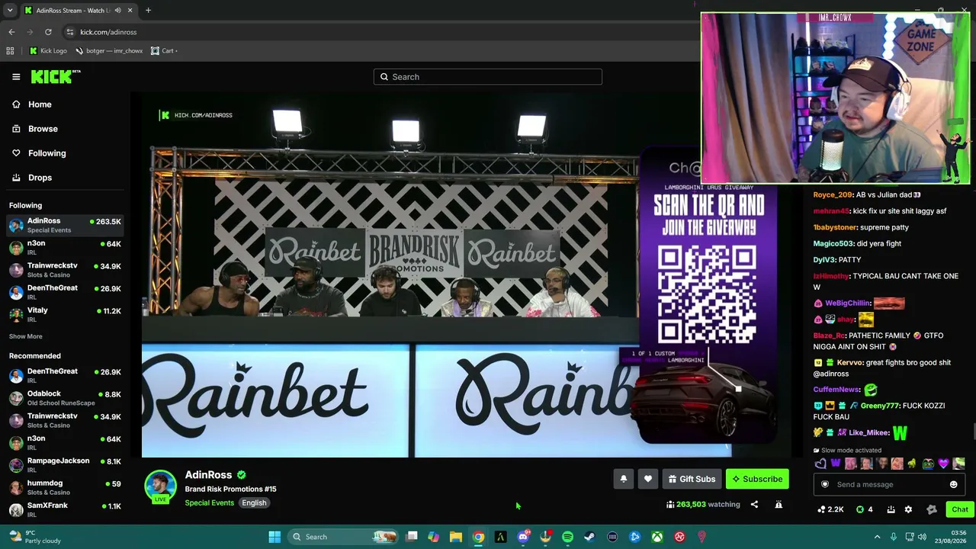Viewport: 976px width, 549px height.
Task: Open the emoji picker in the message box
Action: point(953,484)
